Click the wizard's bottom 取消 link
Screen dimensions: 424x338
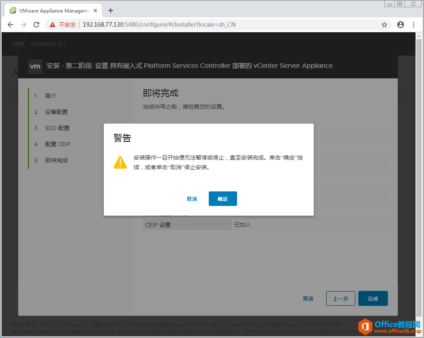pos(308,298)
